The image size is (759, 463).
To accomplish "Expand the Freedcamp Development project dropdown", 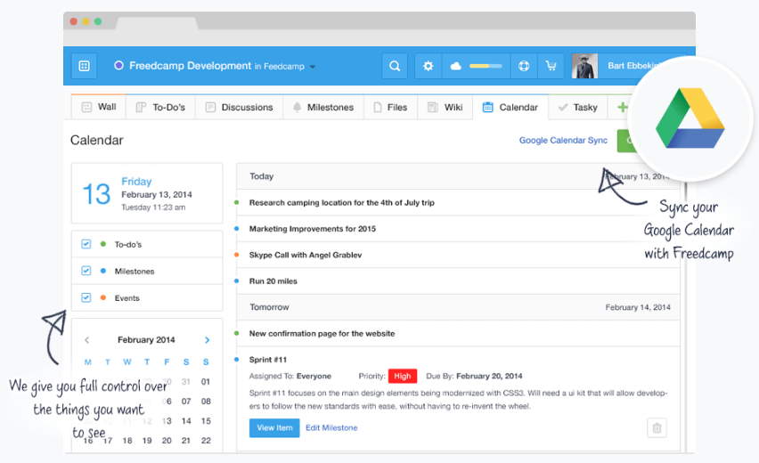I will [x=313, y=67].
